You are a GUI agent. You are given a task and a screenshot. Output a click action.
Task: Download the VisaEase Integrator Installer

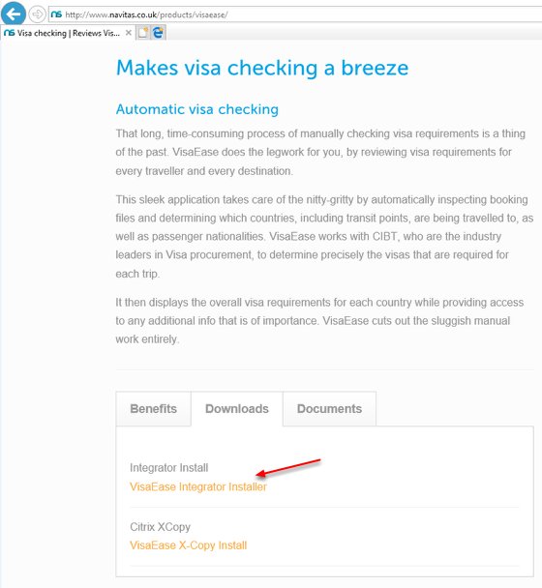pyautogui.click(x=198, y=486)
